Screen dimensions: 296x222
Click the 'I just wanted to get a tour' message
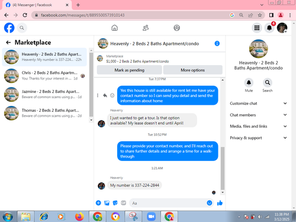click(x=152, y=120)
